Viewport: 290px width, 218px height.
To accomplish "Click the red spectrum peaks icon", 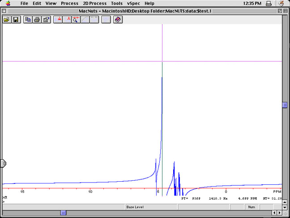I will 58,20.
